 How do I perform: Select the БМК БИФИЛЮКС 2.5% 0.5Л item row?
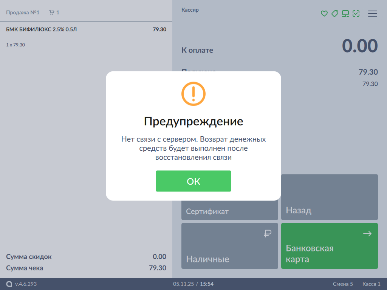tap(86, 37)
